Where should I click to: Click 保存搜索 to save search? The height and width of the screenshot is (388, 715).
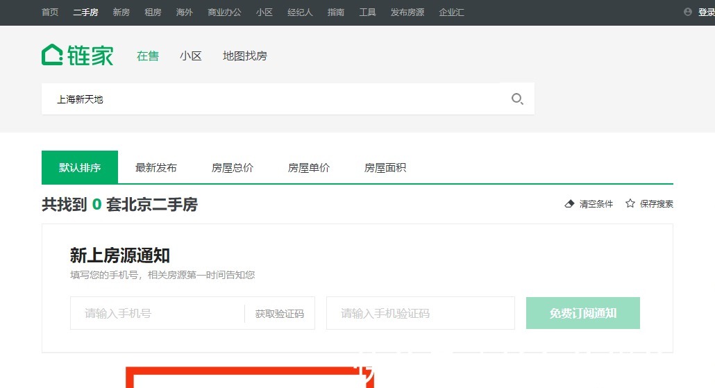(x=657, y=204)
